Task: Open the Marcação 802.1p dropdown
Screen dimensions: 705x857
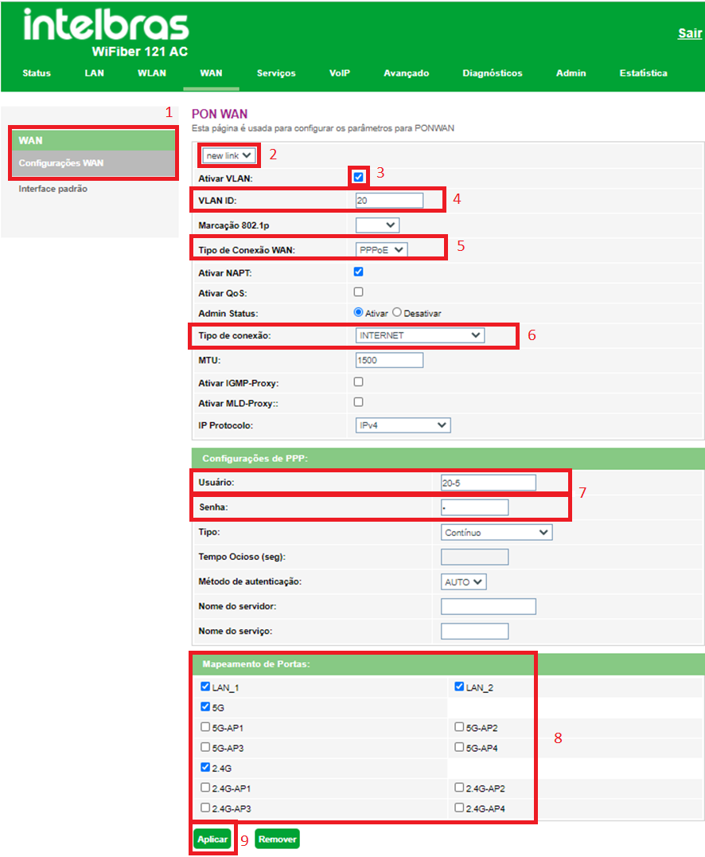Action: click(x=377, y=225)
